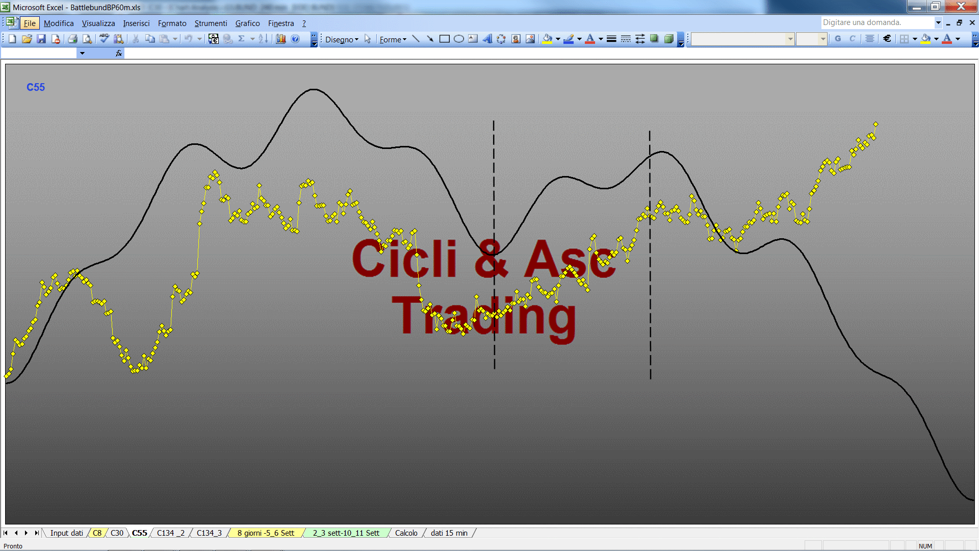
Task: Select the Rectangle drawing tool
Action: (x=444, y=39)
